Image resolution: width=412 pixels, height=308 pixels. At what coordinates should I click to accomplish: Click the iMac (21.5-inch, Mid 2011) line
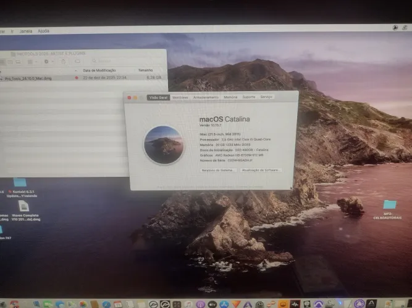click(220, 134)
